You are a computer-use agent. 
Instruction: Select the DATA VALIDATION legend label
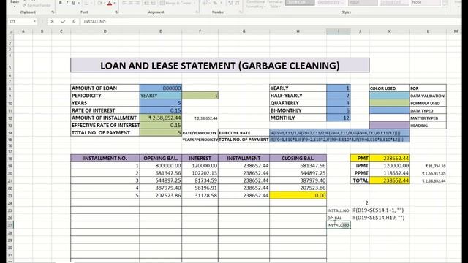tap(428, 96)
